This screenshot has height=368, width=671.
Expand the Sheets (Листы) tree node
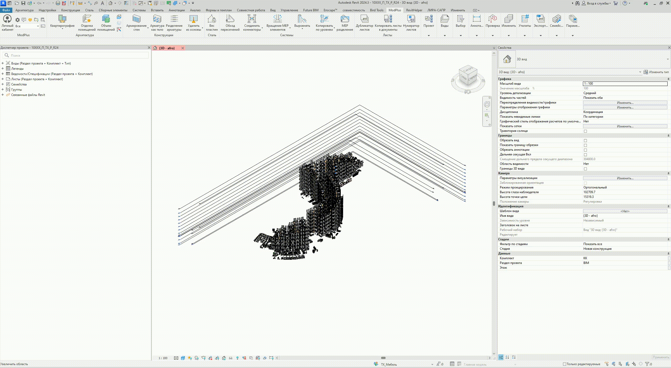(x=3, y=79)
